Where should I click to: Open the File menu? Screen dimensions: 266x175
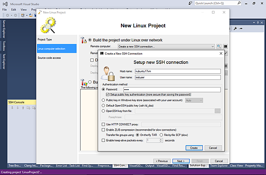click(x=5, y=10)
